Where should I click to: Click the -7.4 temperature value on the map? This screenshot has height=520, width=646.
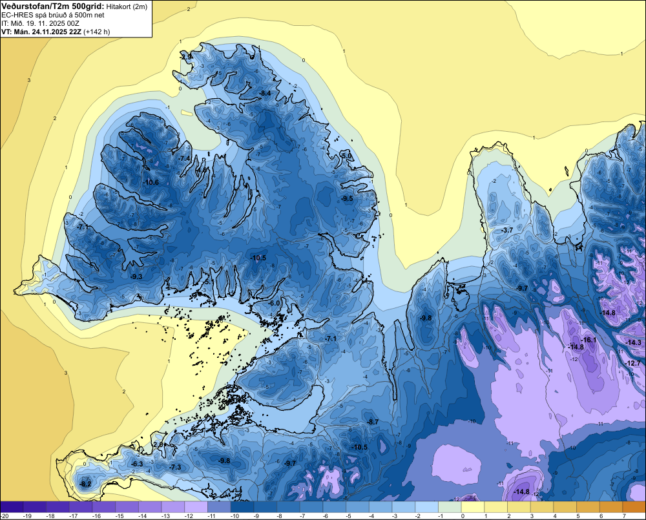tap(185, 158)
